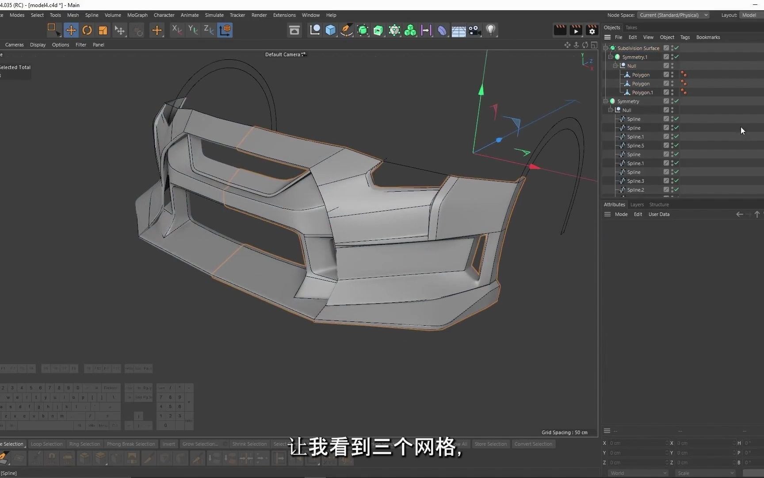The image size is (764, 478).
Task: Switch to the Layers tab
Action: point(637,204)
